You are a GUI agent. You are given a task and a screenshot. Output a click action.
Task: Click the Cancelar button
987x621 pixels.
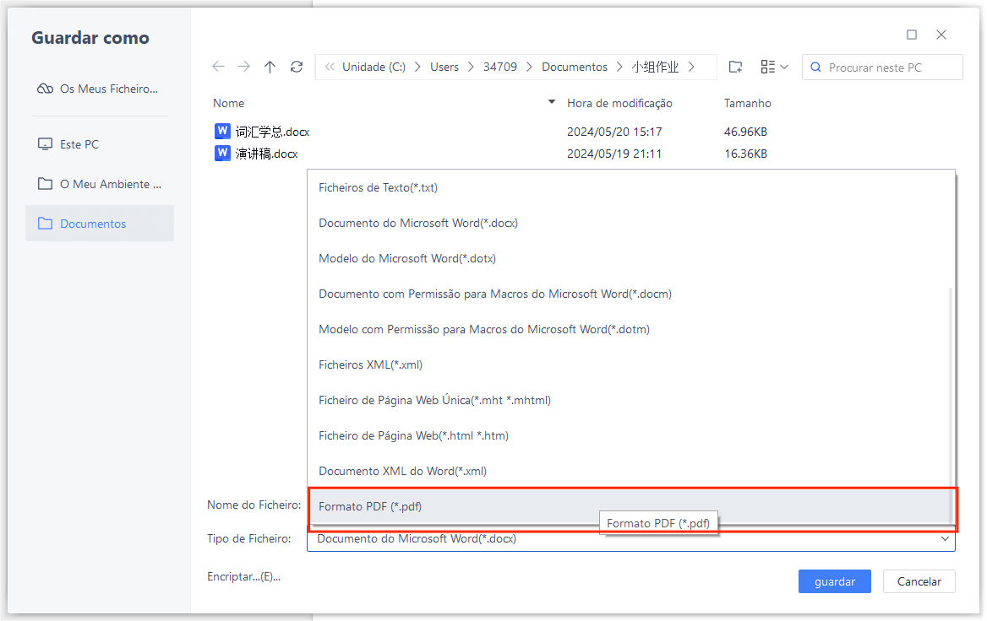click(919, 581)
